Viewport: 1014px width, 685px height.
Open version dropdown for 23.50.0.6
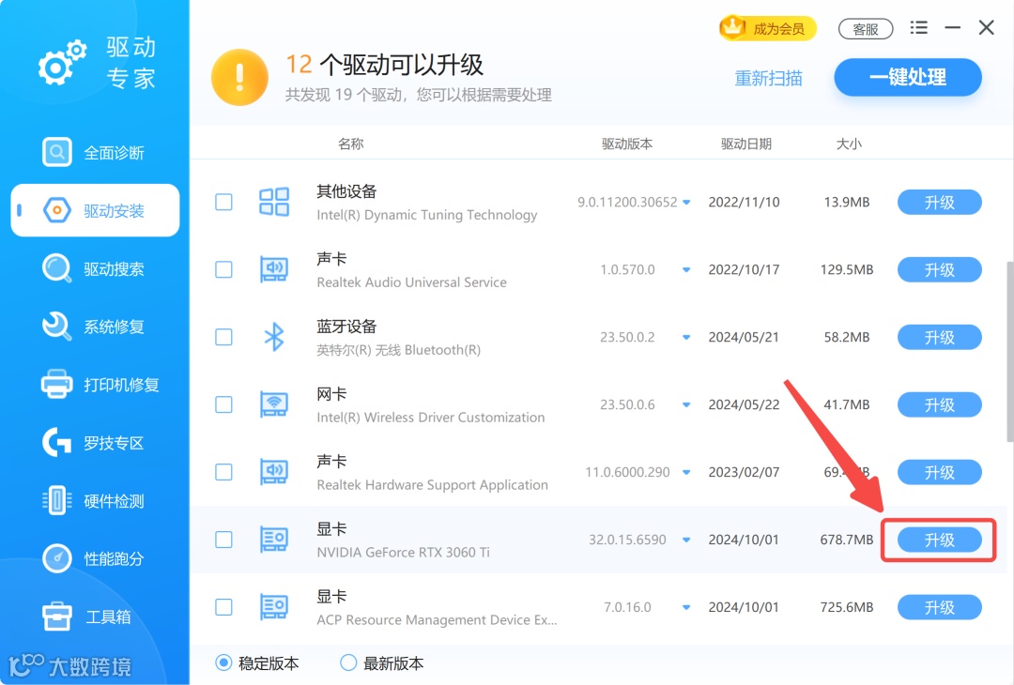686,405
